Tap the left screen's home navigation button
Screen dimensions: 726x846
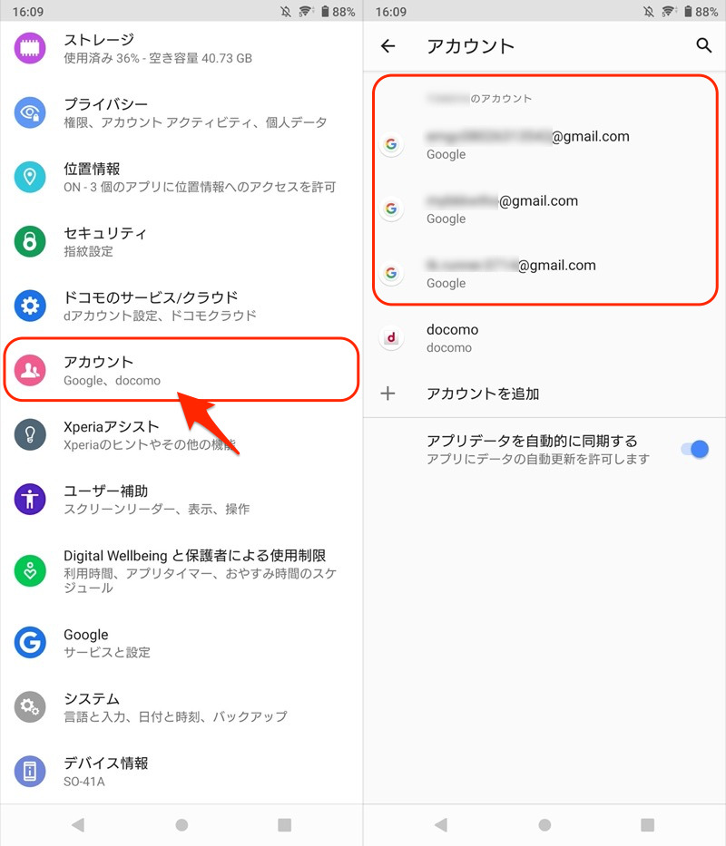coord(181,825)
